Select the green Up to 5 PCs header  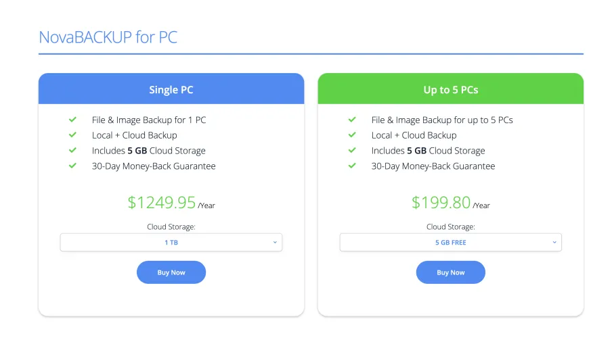(450, 89)
